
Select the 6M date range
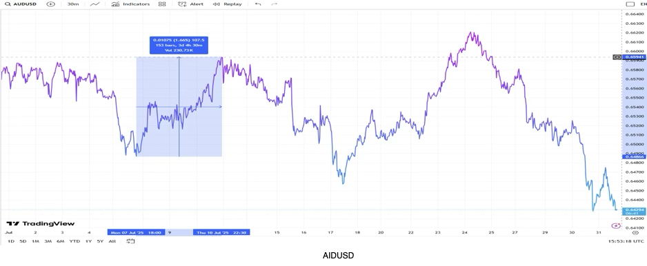[60, 241]
